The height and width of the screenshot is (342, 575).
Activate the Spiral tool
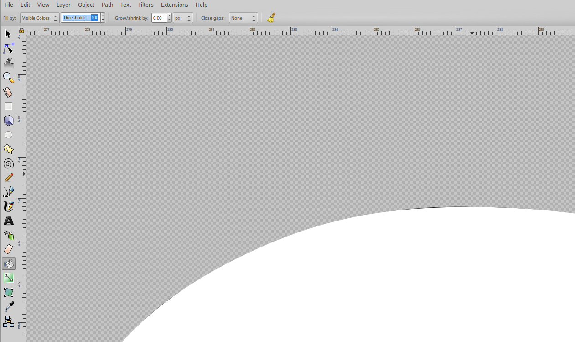[8, 163]
